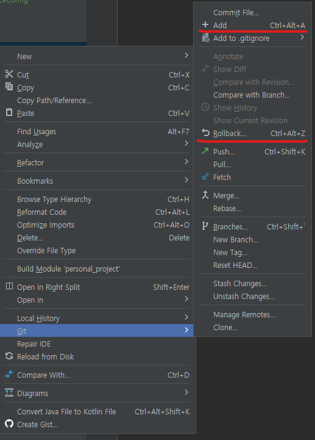This screenshot has height=440, width=315.
Task: Click the Branches icon
Action: click(x=205, y=226)
